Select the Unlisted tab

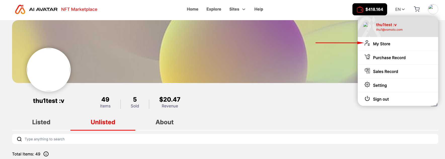103,122
